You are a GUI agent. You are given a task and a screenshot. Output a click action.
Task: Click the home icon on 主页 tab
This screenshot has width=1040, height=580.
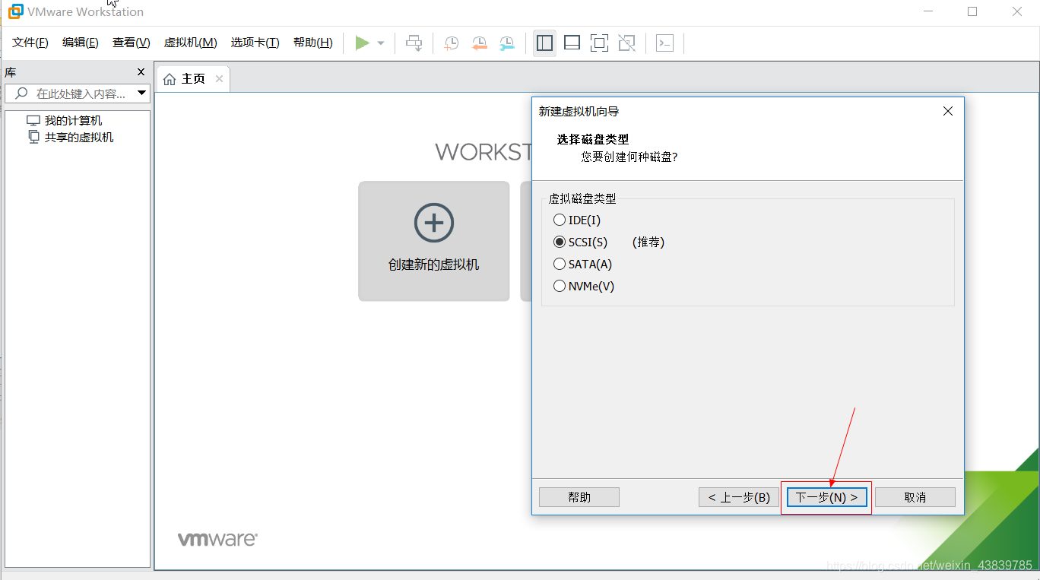(170, 79)
